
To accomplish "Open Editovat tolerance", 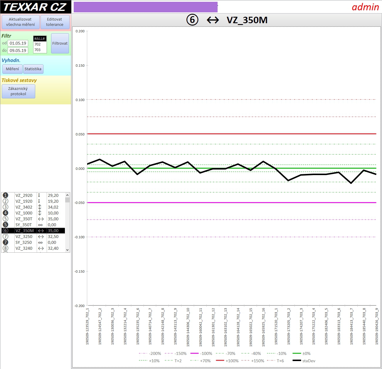I will pyautogui.click(x=55, y=22).
